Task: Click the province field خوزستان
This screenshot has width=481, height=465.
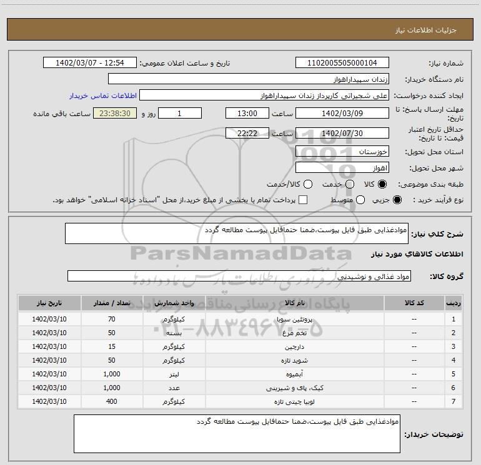Action: (342, 151)
